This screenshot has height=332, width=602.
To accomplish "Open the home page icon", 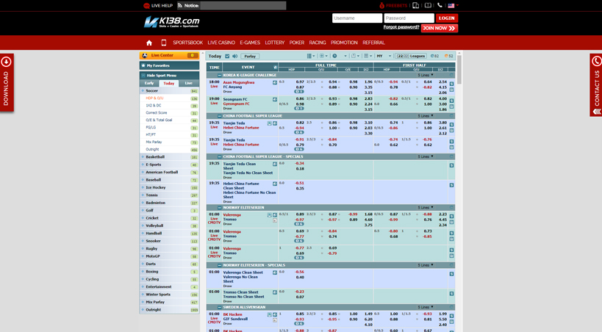I will pyautogui.click(x=149, y=43).
